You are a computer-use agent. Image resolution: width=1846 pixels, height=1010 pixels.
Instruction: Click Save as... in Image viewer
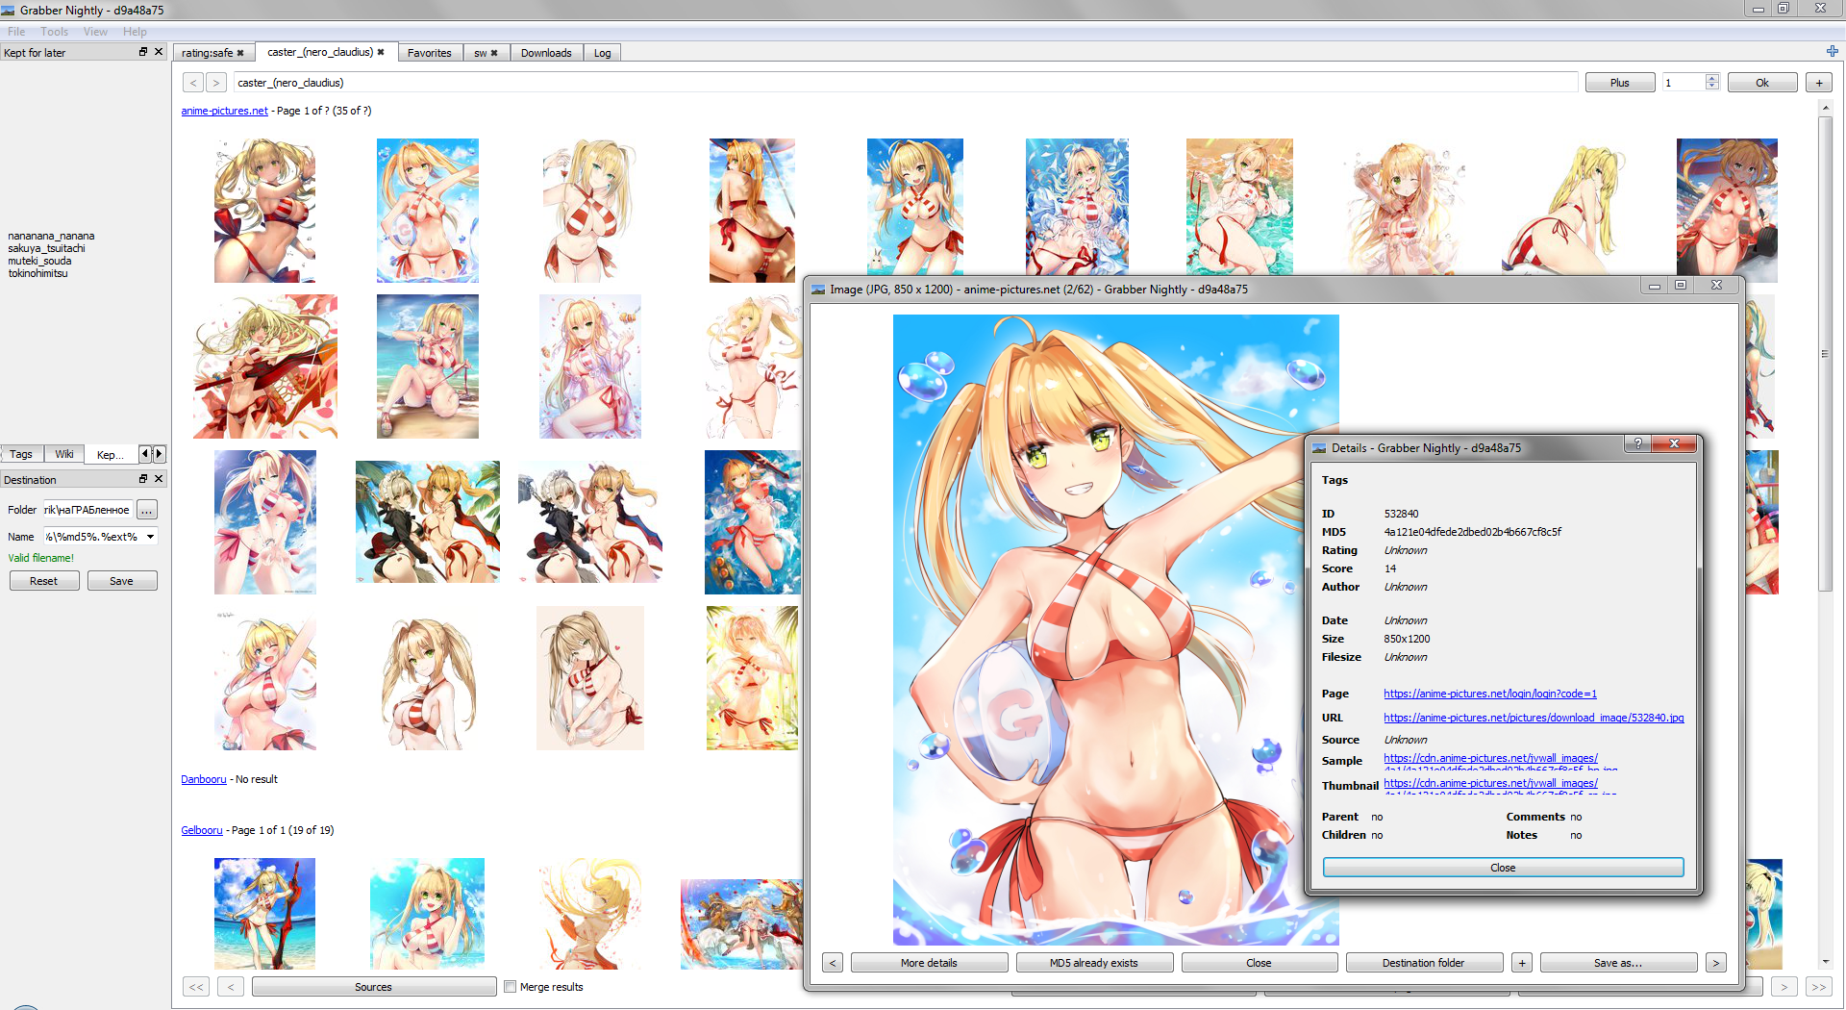click(1618, 963)
